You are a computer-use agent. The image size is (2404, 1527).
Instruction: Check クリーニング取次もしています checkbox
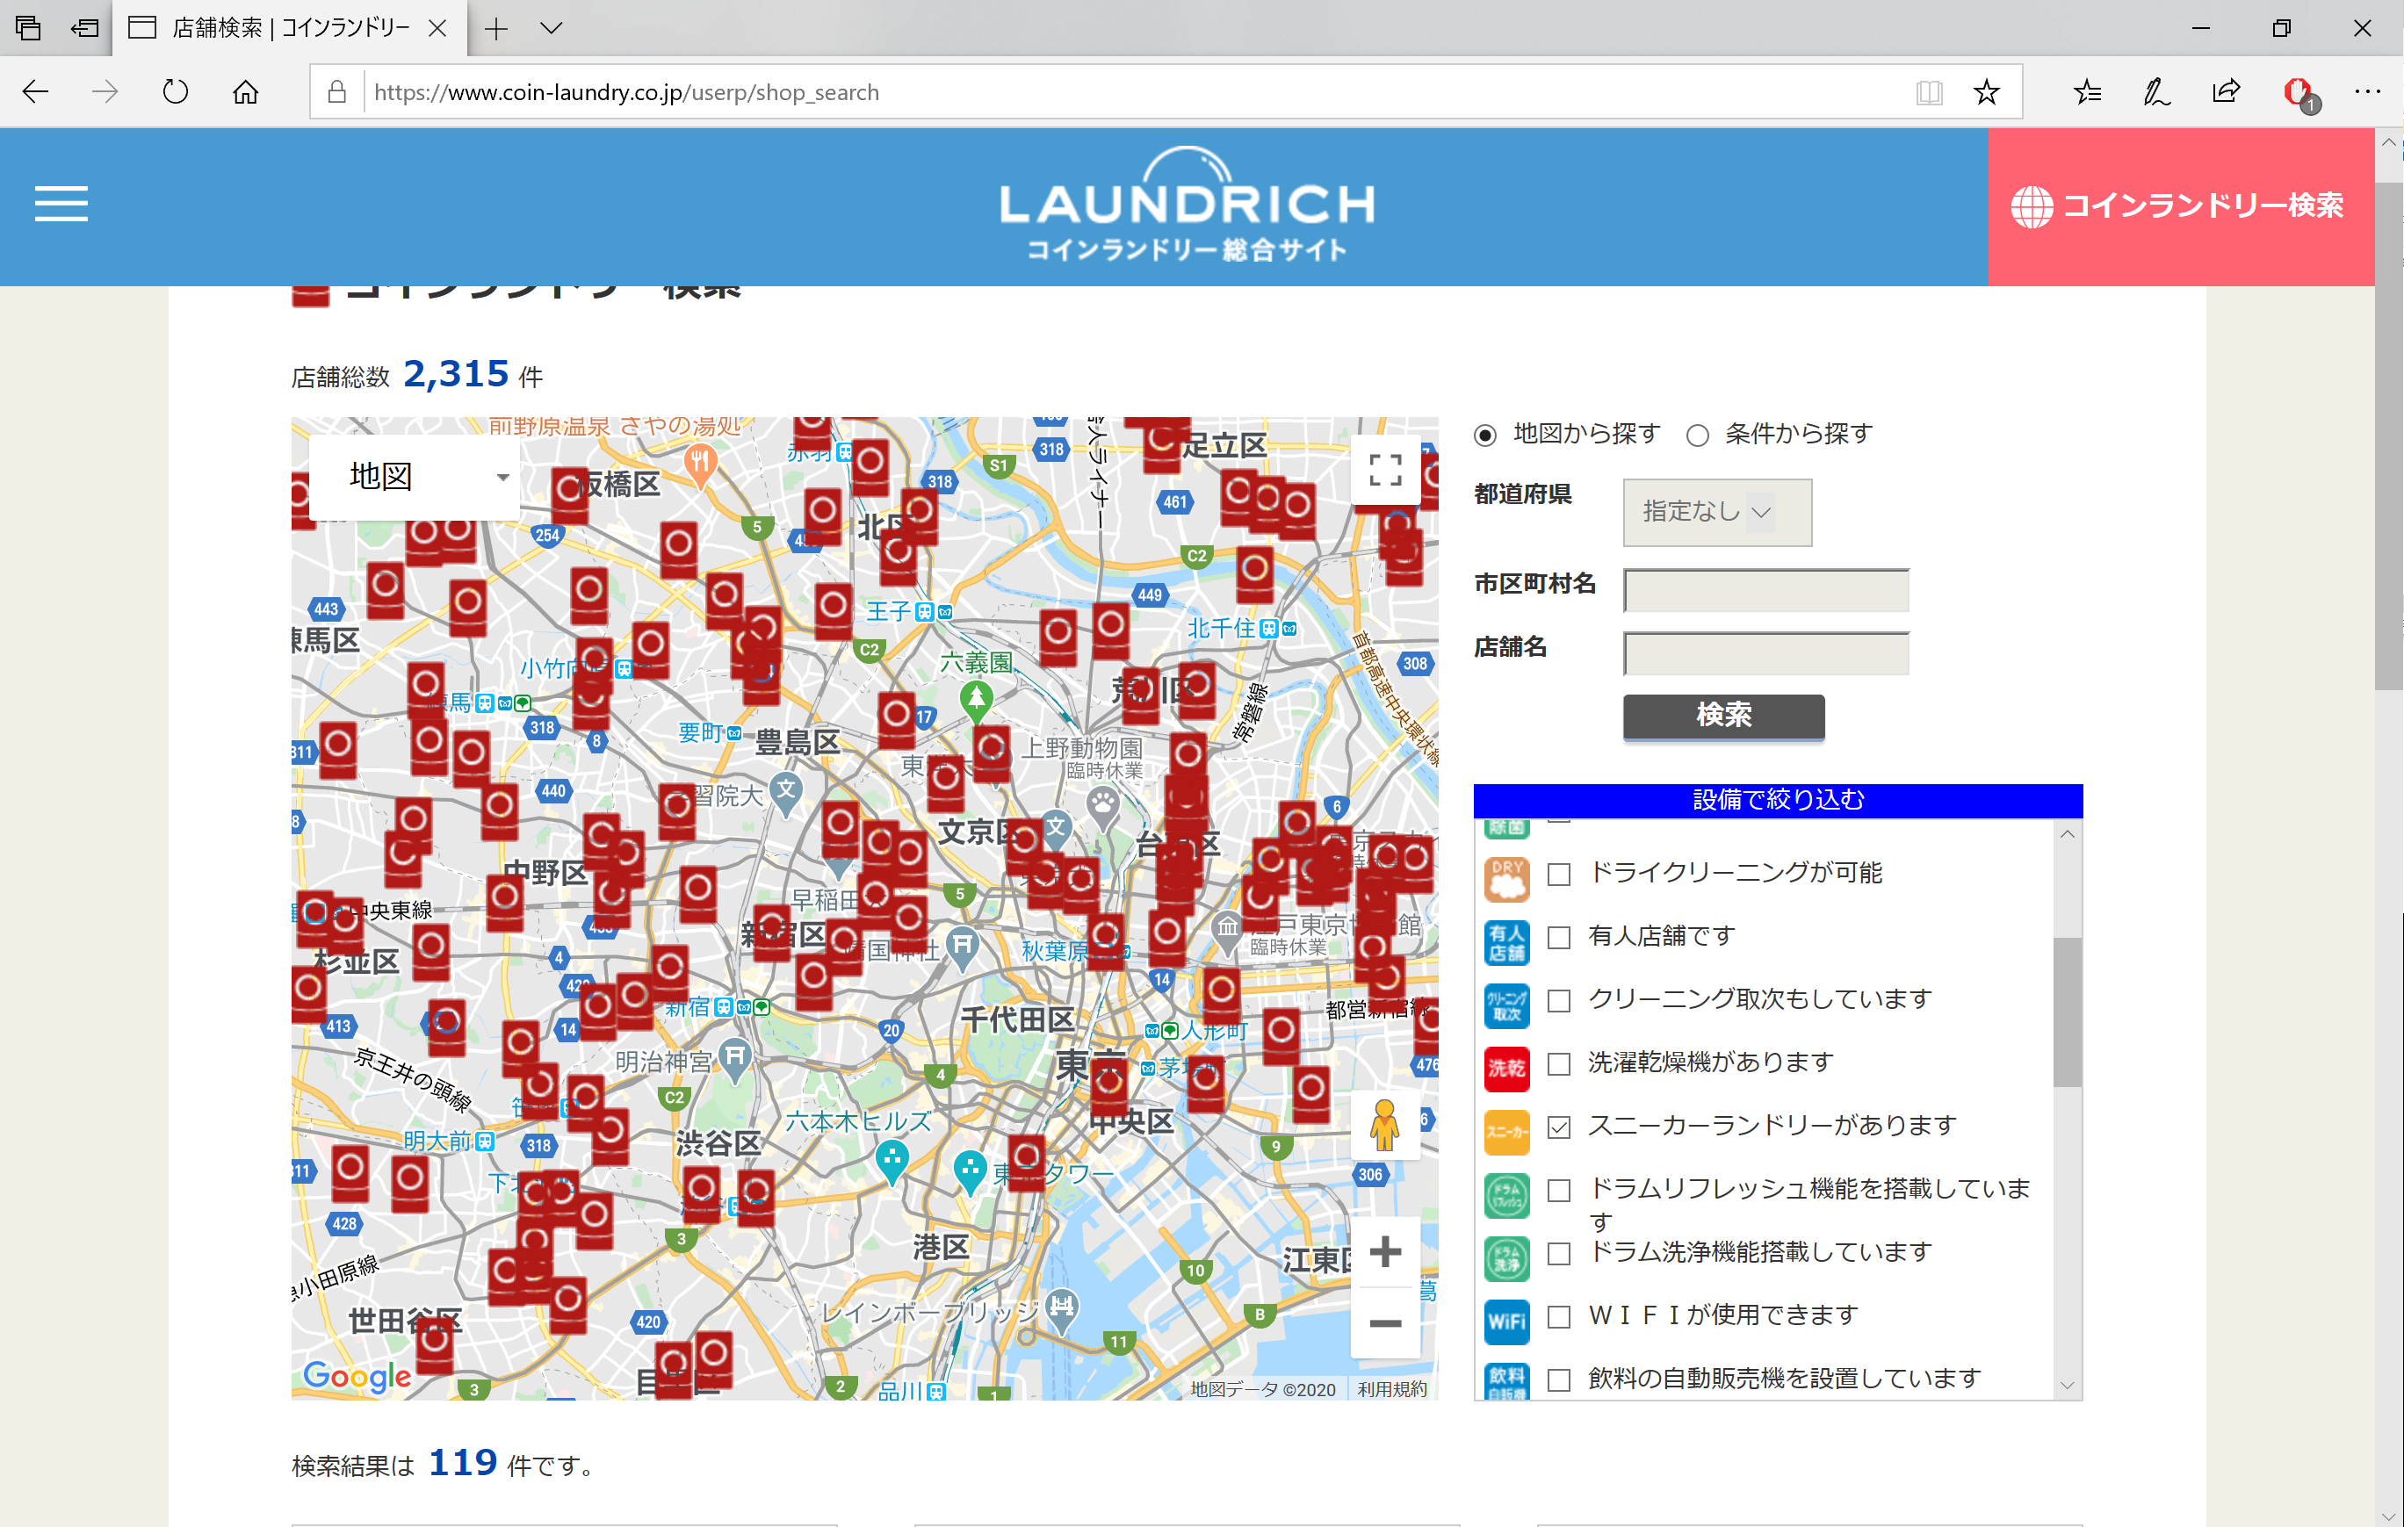click(x=1558, y=1001)
